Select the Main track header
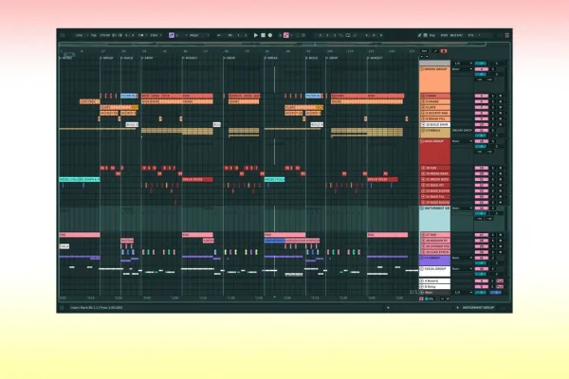This screenshot has width=569, height=379. (434, 293)
